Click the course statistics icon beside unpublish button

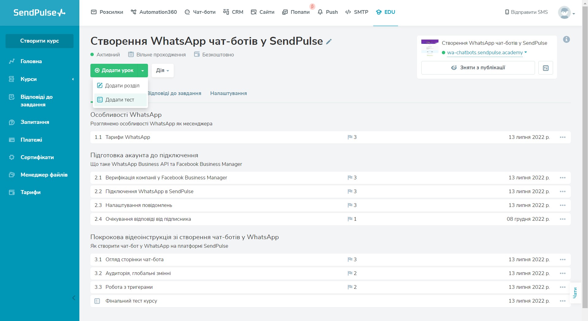545,68
